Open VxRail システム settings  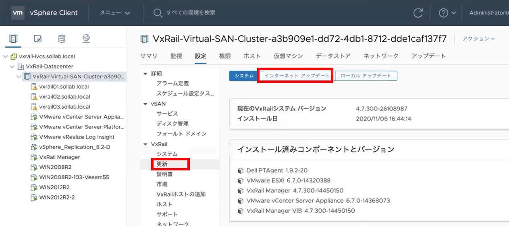pos(167,154)
